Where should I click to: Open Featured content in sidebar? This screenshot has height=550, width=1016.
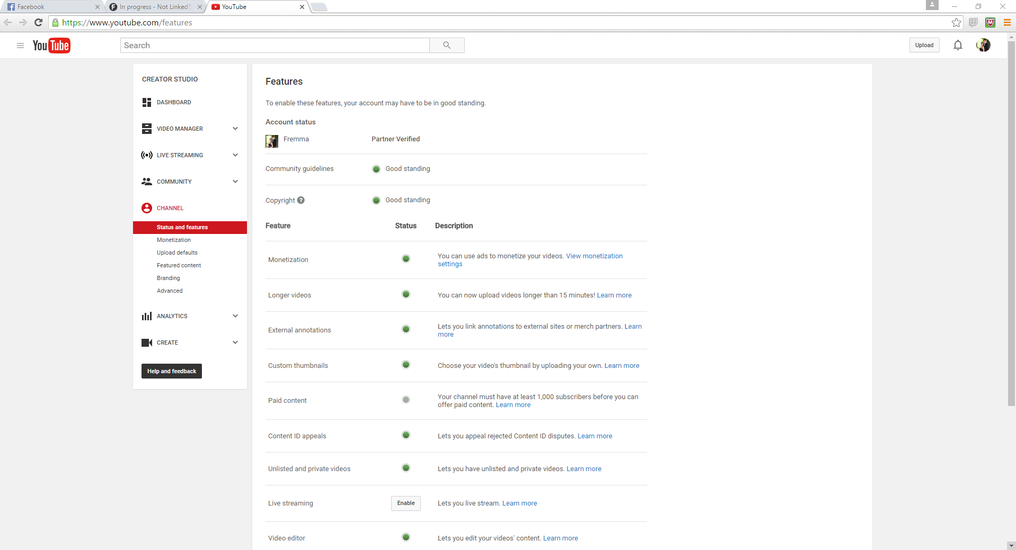(x=179, y=265)
